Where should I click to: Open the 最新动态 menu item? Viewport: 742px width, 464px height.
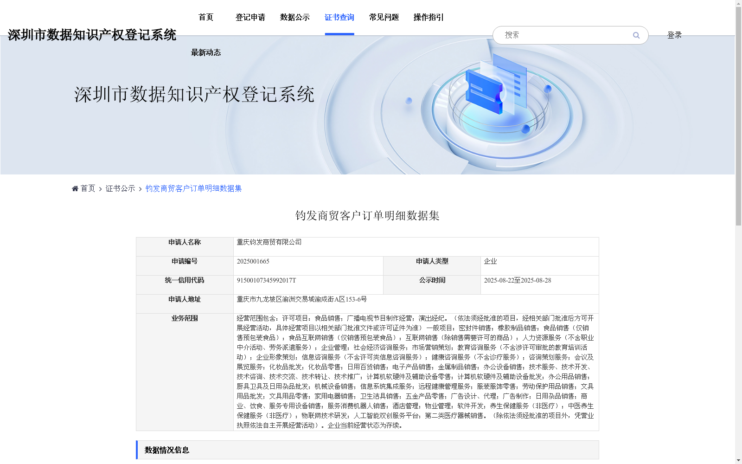[x=206, y=53]
